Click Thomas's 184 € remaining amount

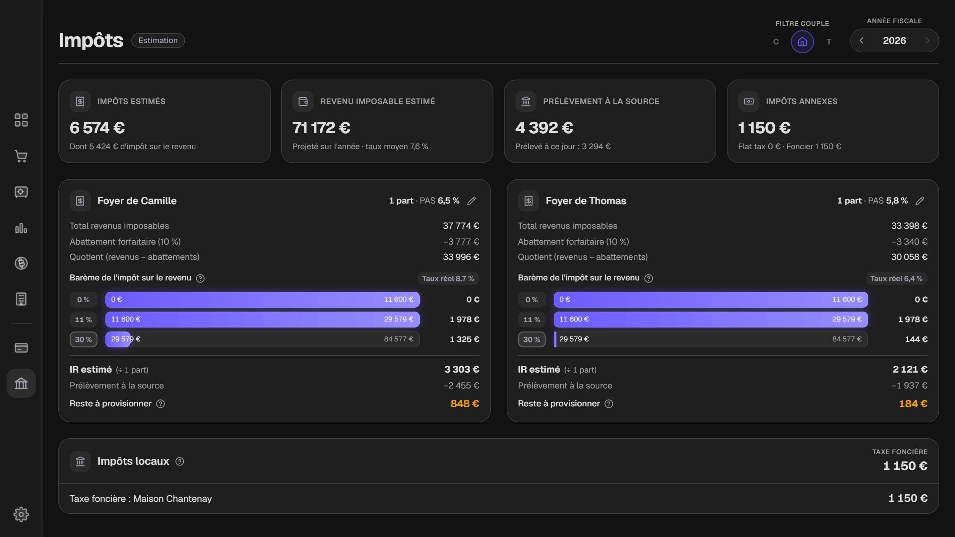coord(913,404)
